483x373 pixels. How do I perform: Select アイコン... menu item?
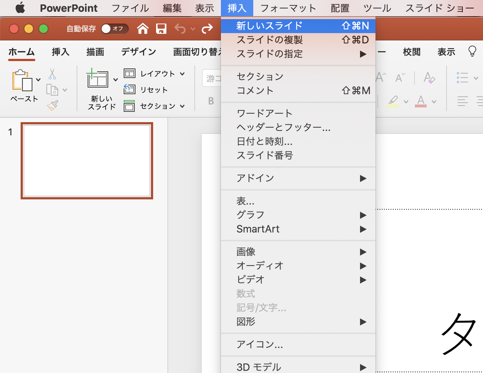click(298, 344)
